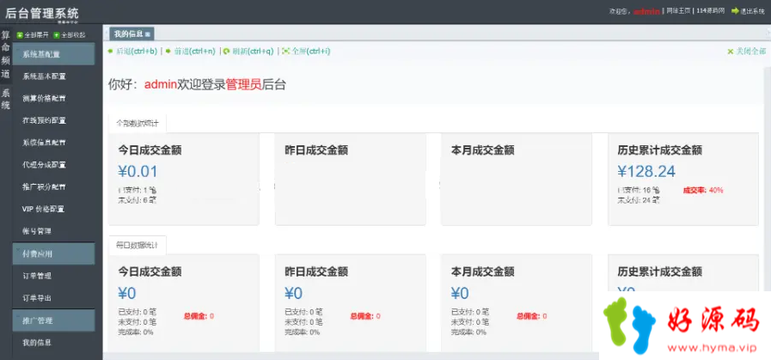Click ¥0 under daily 昨日成交金额
771x360 pixels.
(x=294, y=293)
